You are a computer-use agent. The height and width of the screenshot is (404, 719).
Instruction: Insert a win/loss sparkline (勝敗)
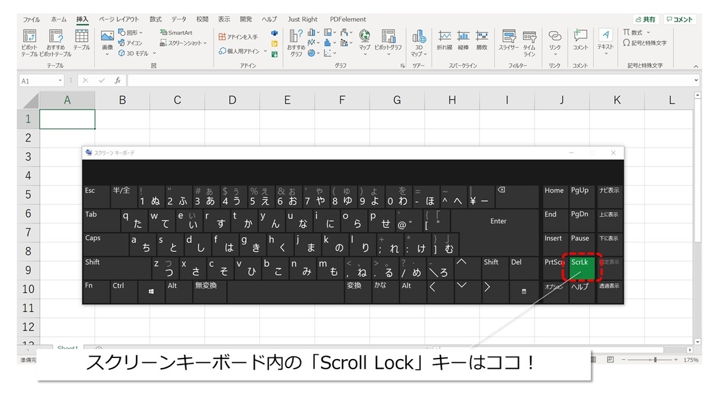click(482, 41)
